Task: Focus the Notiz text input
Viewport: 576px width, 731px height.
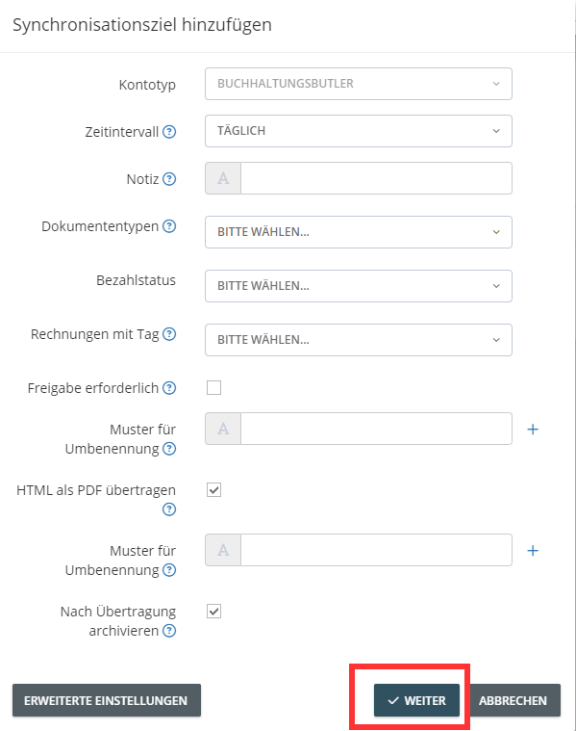Action: [x=376, y=178]
